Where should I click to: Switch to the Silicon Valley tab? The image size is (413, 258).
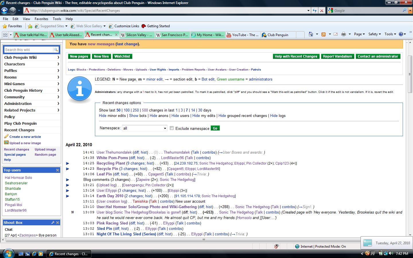point(137,35)
